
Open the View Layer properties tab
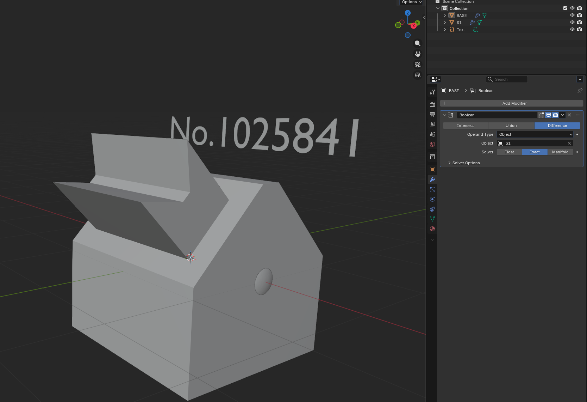(x=432, y=124)
